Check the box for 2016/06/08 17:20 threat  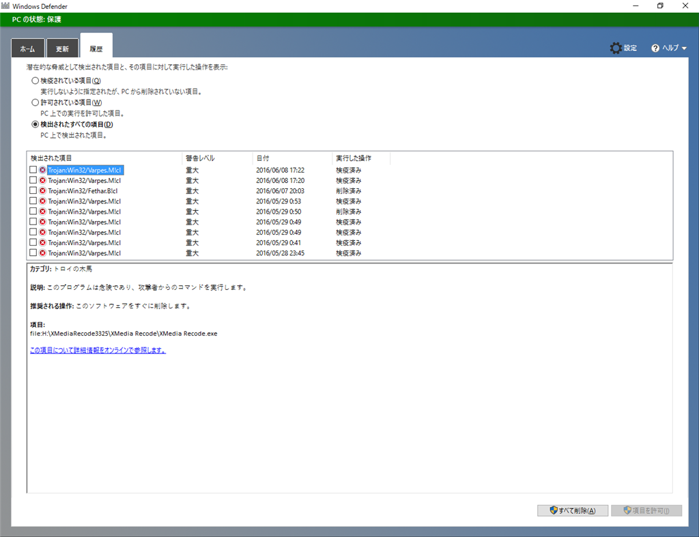(33, 180)
